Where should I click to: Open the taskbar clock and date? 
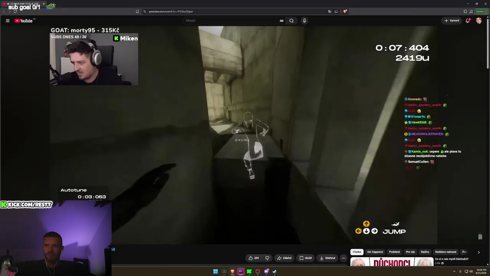coord(481,271)
